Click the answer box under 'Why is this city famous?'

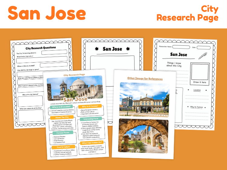pyautogui.click(x=30, y=101)
